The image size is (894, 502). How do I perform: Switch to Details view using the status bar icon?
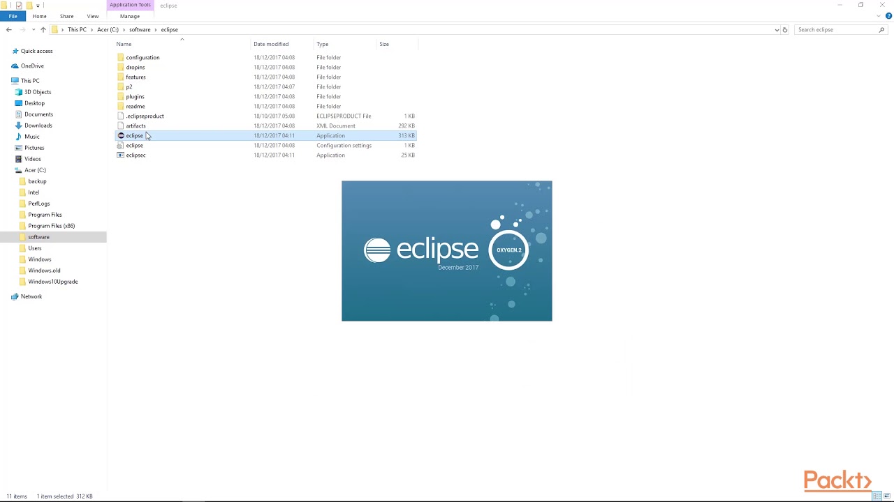877,496
